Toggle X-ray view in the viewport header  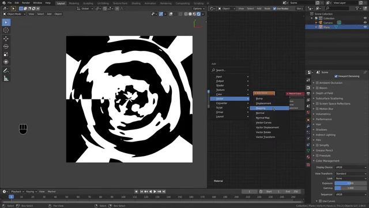[x=180, y=14]
